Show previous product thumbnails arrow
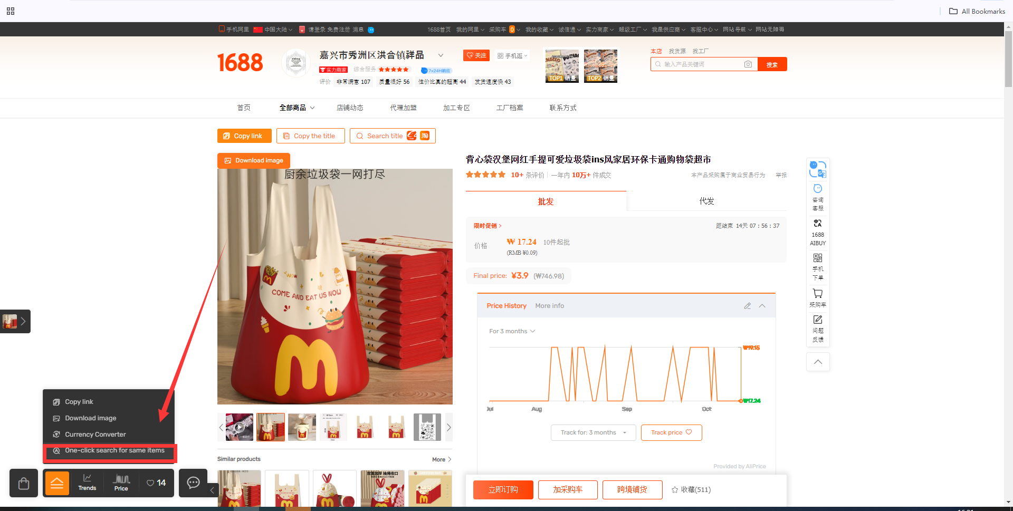 coord(221,428)
